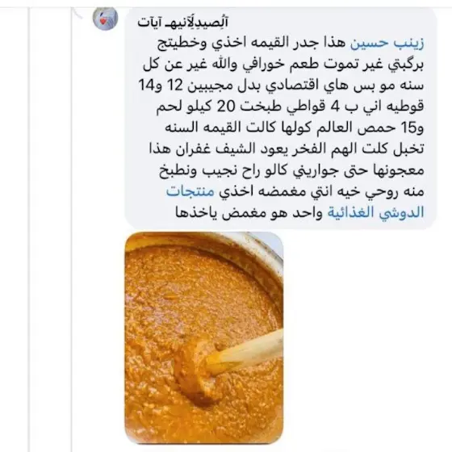The image size is (452, 452).
Task: Open profile name الصيدلانيه آيات
Action: click(x=182, y=22)
